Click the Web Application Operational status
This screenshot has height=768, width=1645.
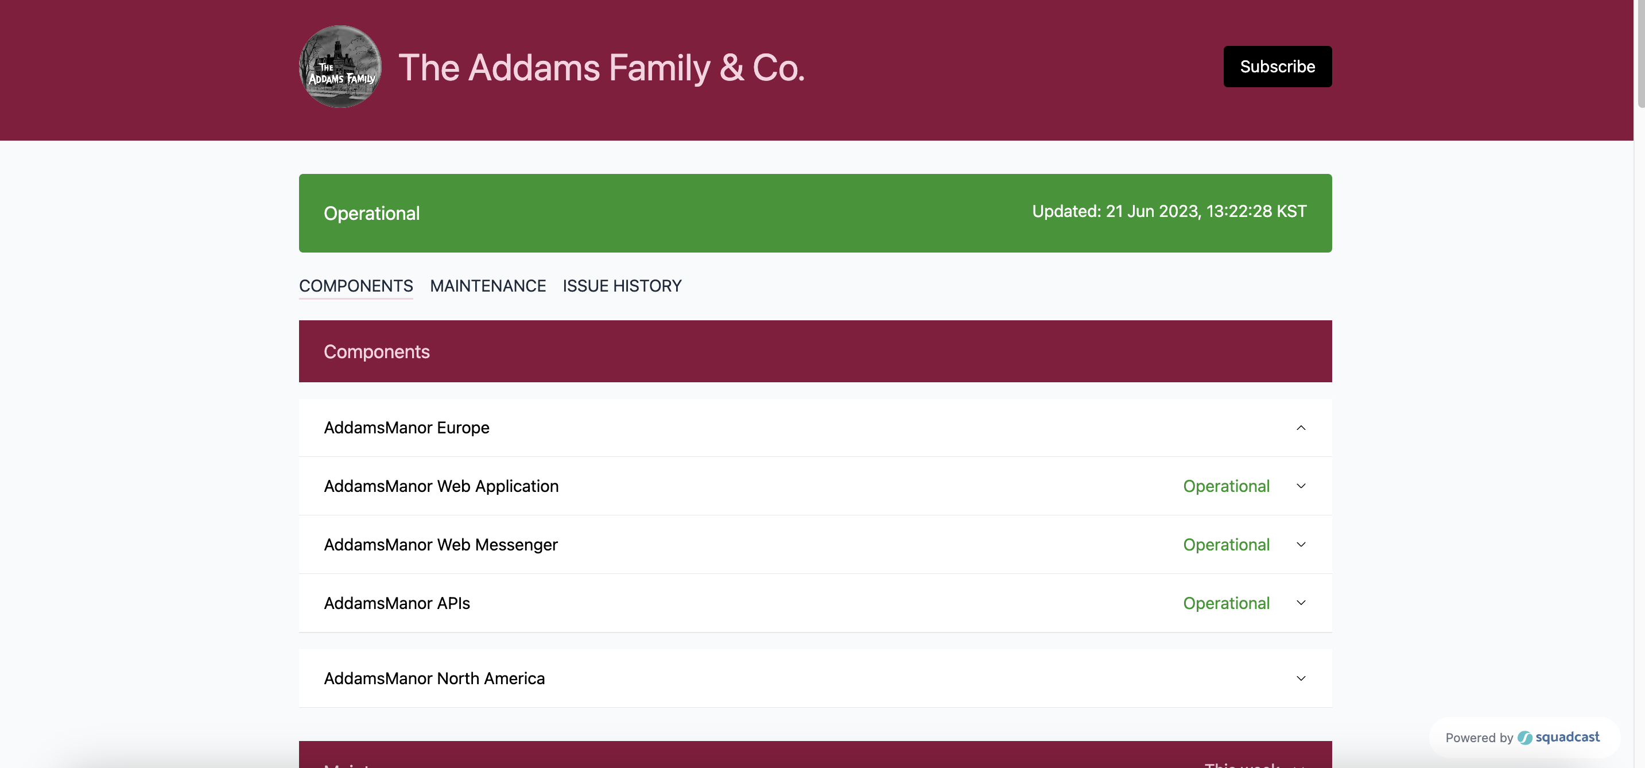[x=1226, y=487]
